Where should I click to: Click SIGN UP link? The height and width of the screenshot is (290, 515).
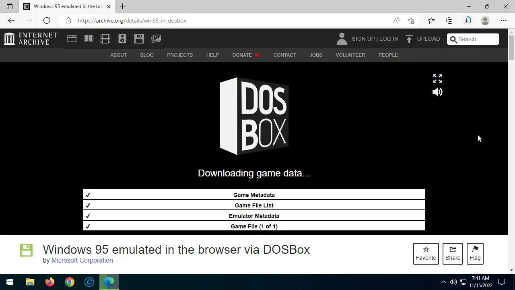363,39
